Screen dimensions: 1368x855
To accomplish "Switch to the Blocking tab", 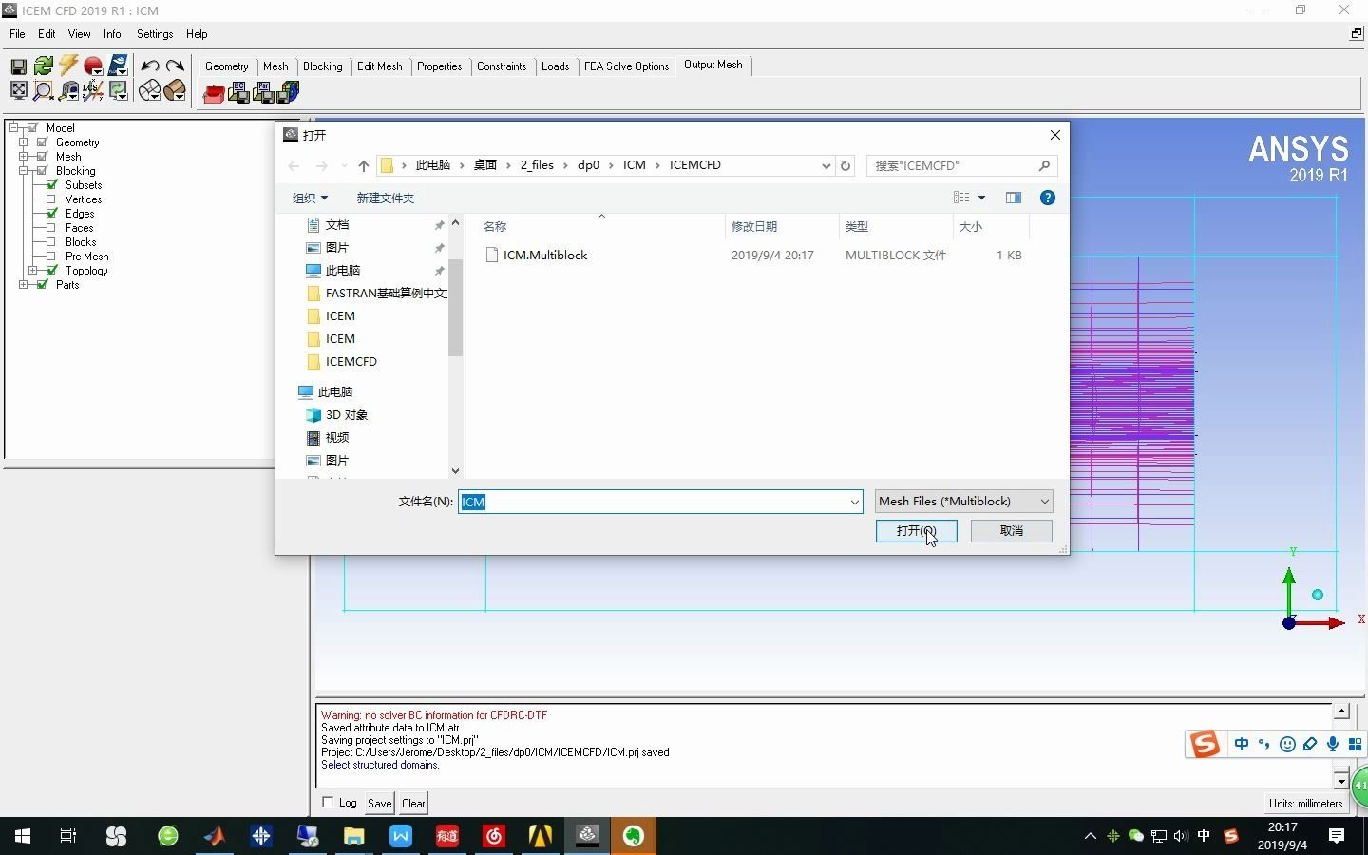I will (323, 66).
